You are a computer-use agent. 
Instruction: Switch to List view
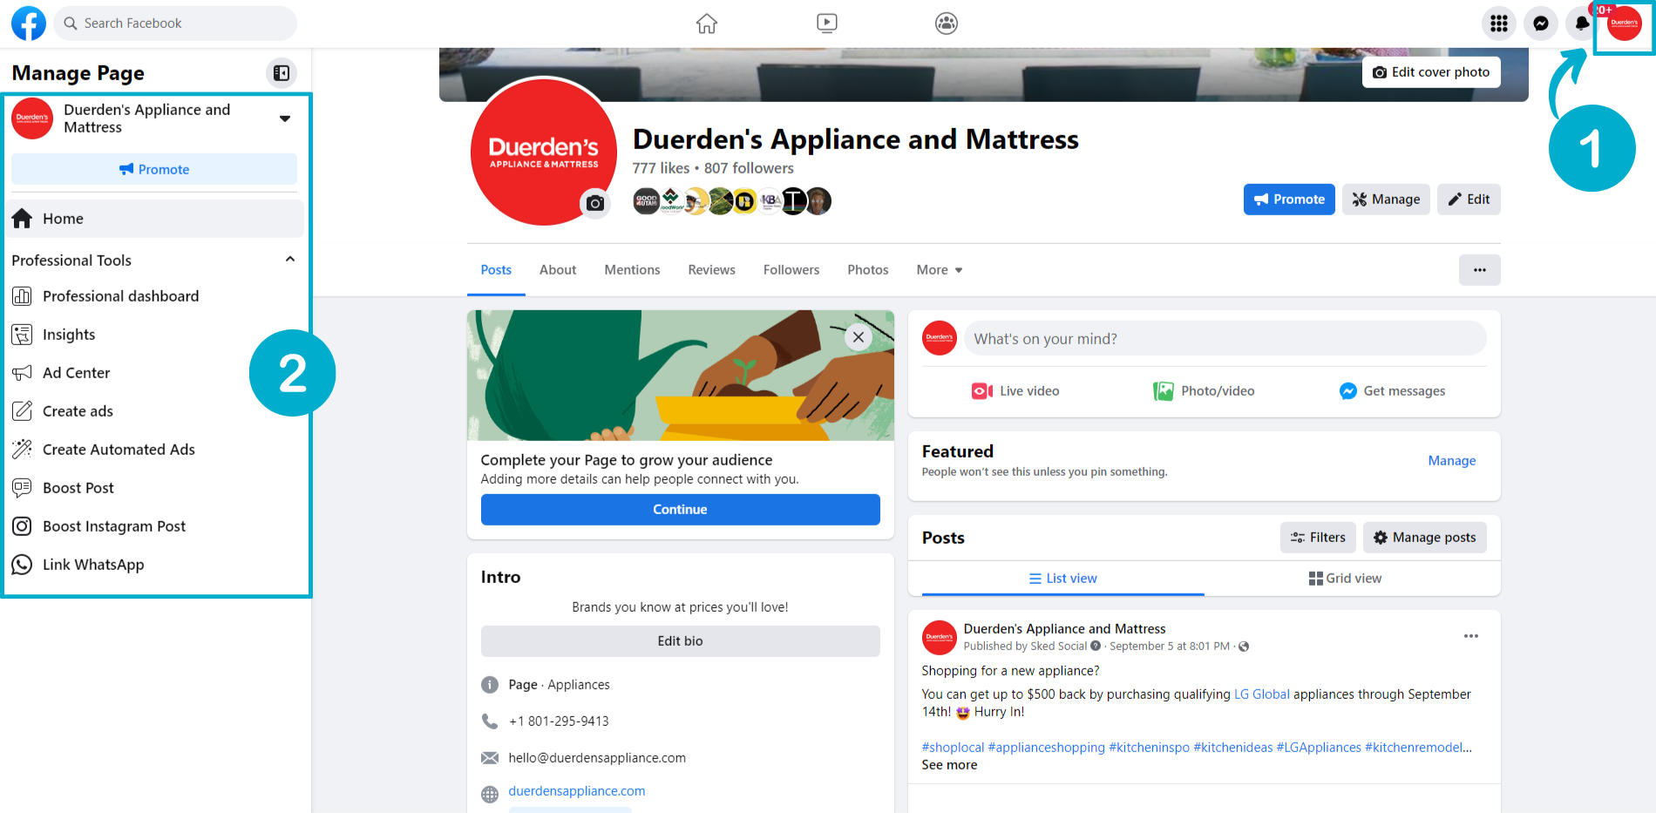1062,579
